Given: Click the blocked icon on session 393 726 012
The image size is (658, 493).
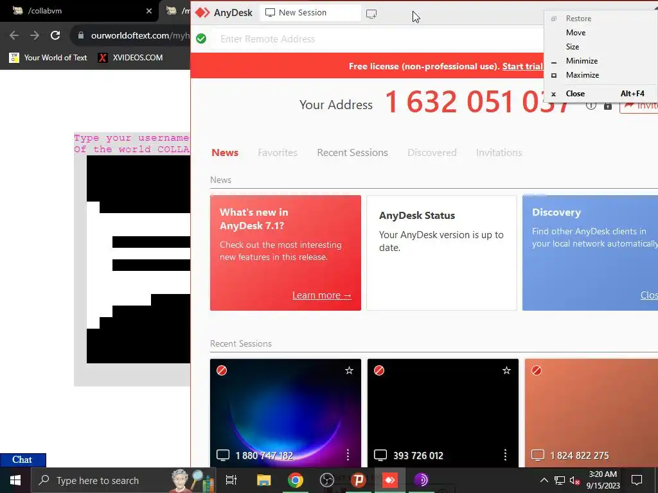Looking at the screenshot, I should 379,370.
